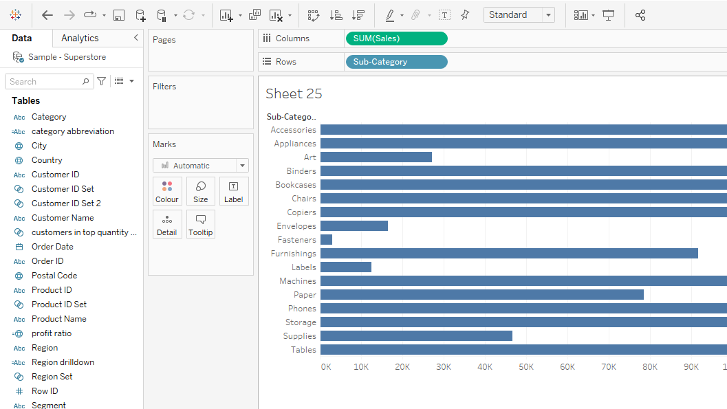Toggle Show Mark Labels in toolbar
The image size is (727, 409).
click(x=444, y=15)
